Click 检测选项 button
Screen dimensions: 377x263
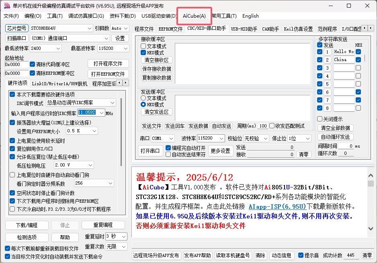pos(27,237)
